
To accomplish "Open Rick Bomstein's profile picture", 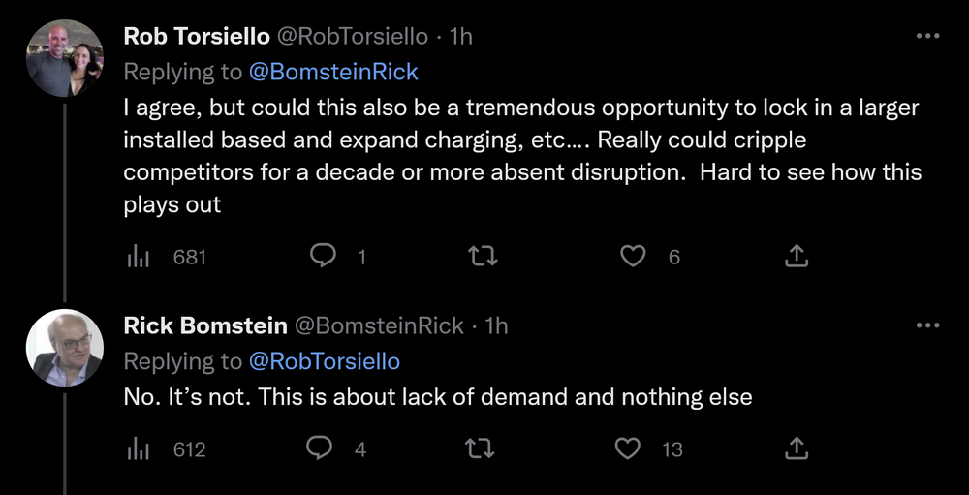I will click(x=64, y=349).
